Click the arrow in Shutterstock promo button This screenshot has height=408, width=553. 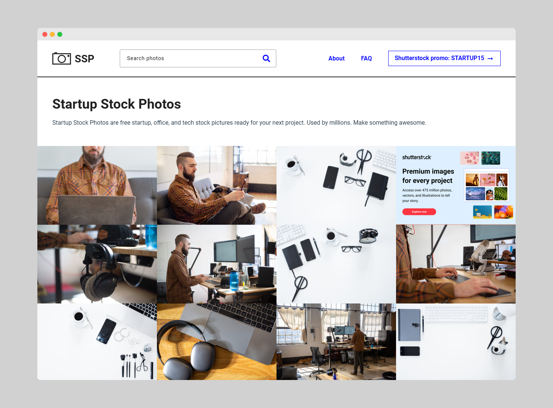coord(490,59)
